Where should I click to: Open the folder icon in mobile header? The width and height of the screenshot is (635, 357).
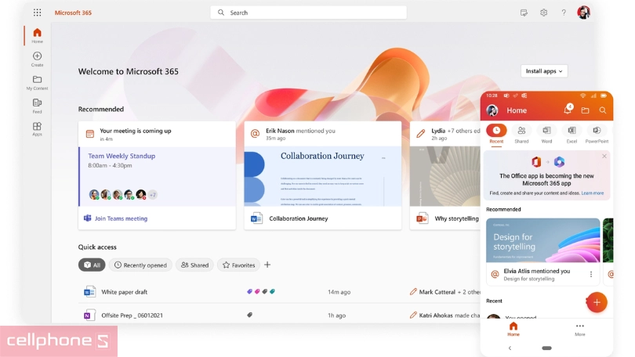pyautogui.click(x=585, y=110)
